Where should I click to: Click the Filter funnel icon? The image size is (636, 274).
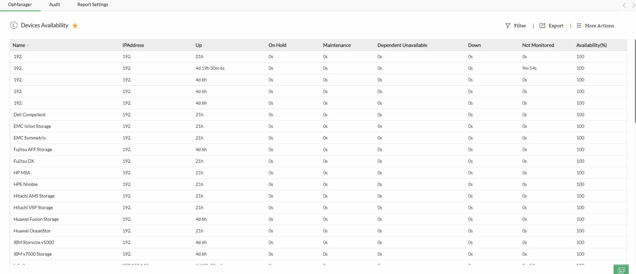508,26
